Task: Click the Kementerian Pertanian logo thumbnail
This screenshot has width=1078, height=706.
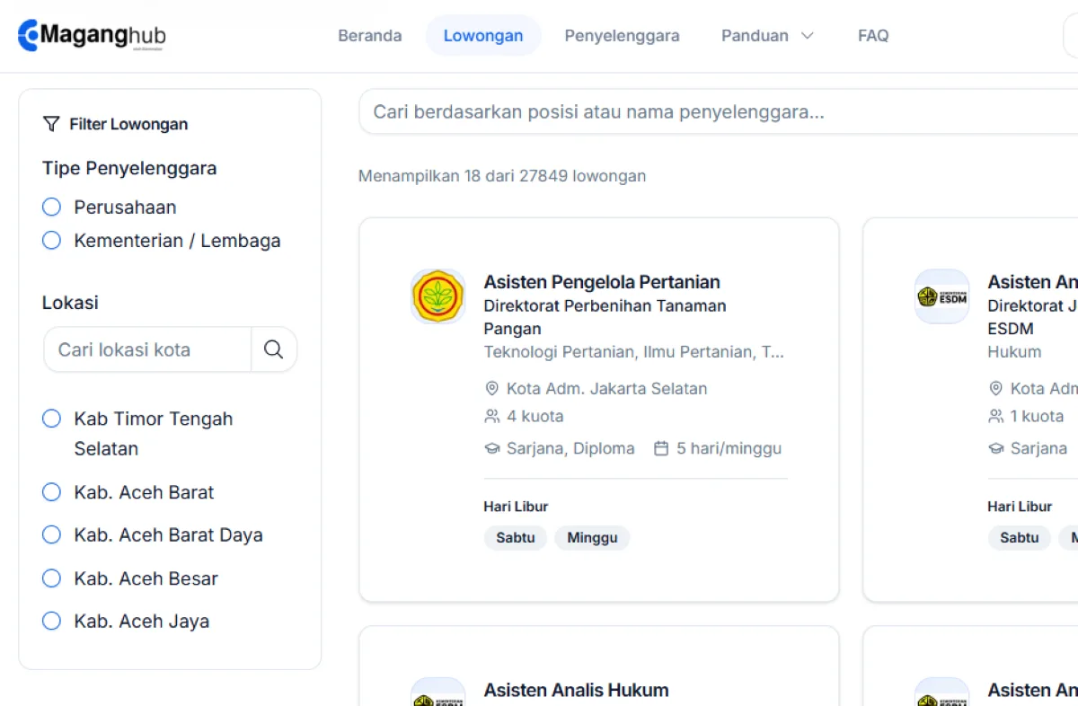Action: pos(438,296)
